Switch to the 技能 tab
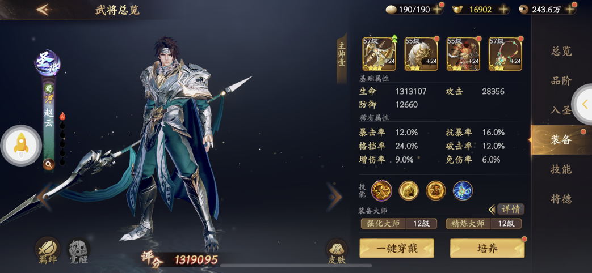This screenshot has height=273, width=592. 561,169
